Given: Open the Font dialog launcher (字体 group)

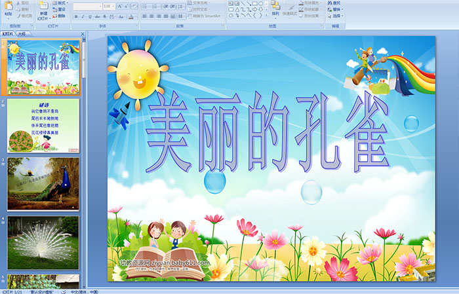Looking at the screenshot, I should (136, 26).
